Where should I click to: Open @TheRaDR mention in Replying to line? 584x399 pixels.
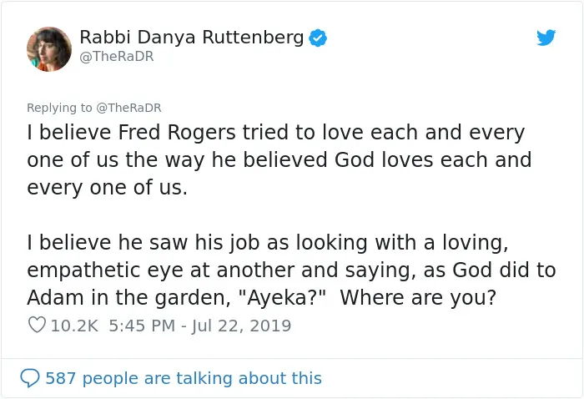coord(128,108)
